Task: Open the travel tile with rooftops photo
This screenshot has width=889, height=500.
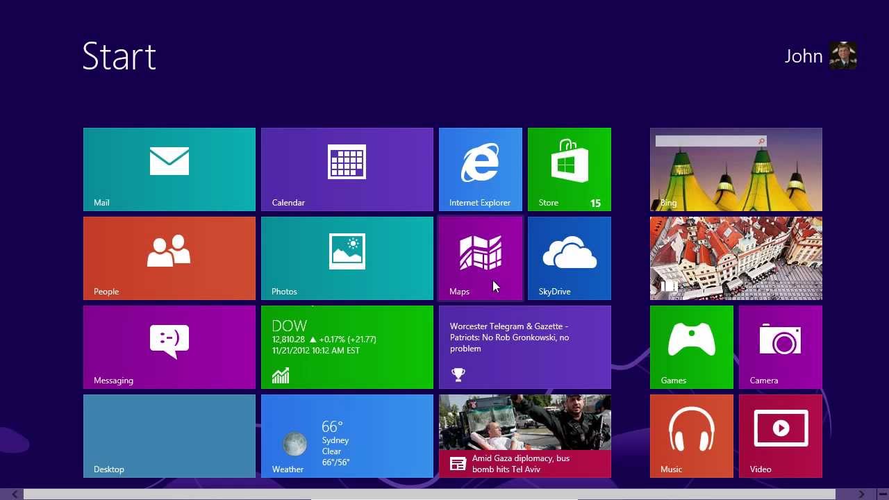Action: coord(736,258)
